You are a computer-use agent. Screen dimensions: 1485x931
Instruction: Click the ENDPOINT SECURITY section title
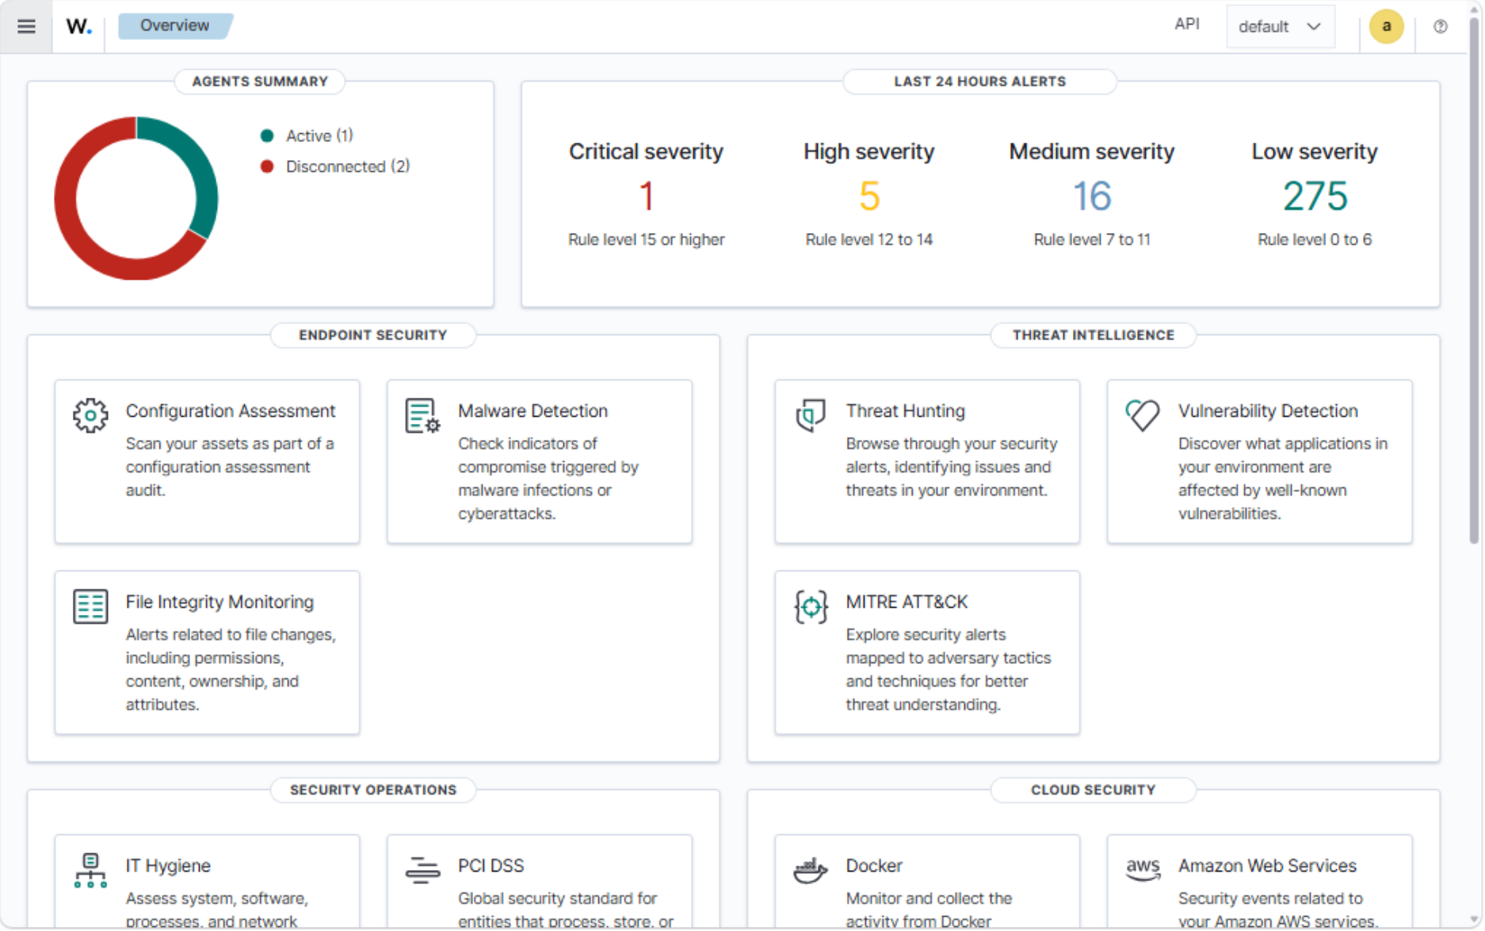point(373,335)
